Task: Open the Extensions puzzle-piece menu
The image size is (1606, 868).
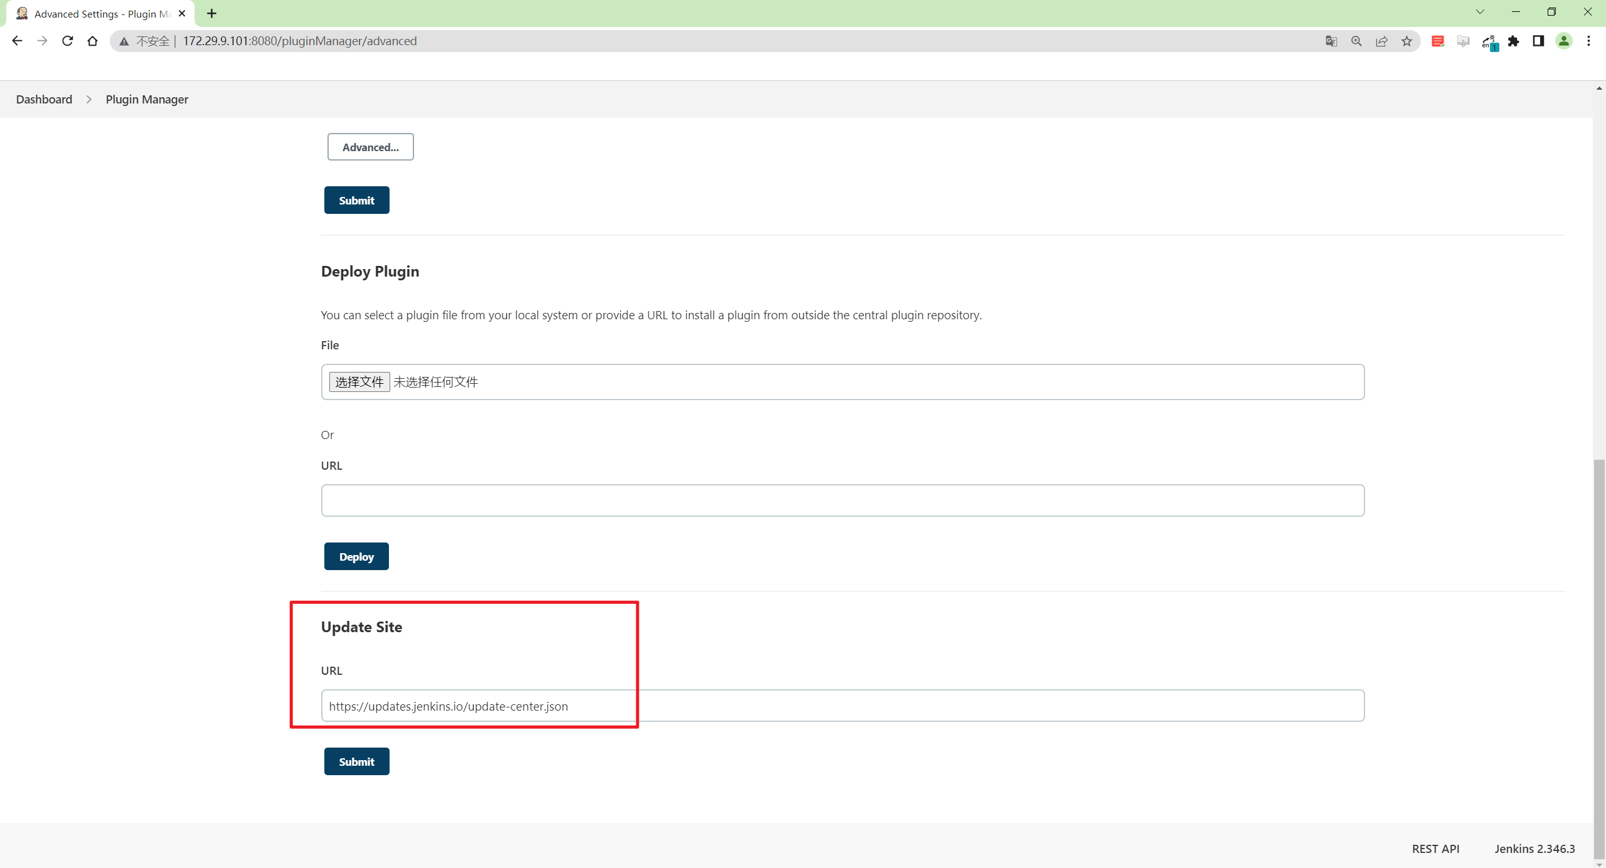Action: point(1514,41)
